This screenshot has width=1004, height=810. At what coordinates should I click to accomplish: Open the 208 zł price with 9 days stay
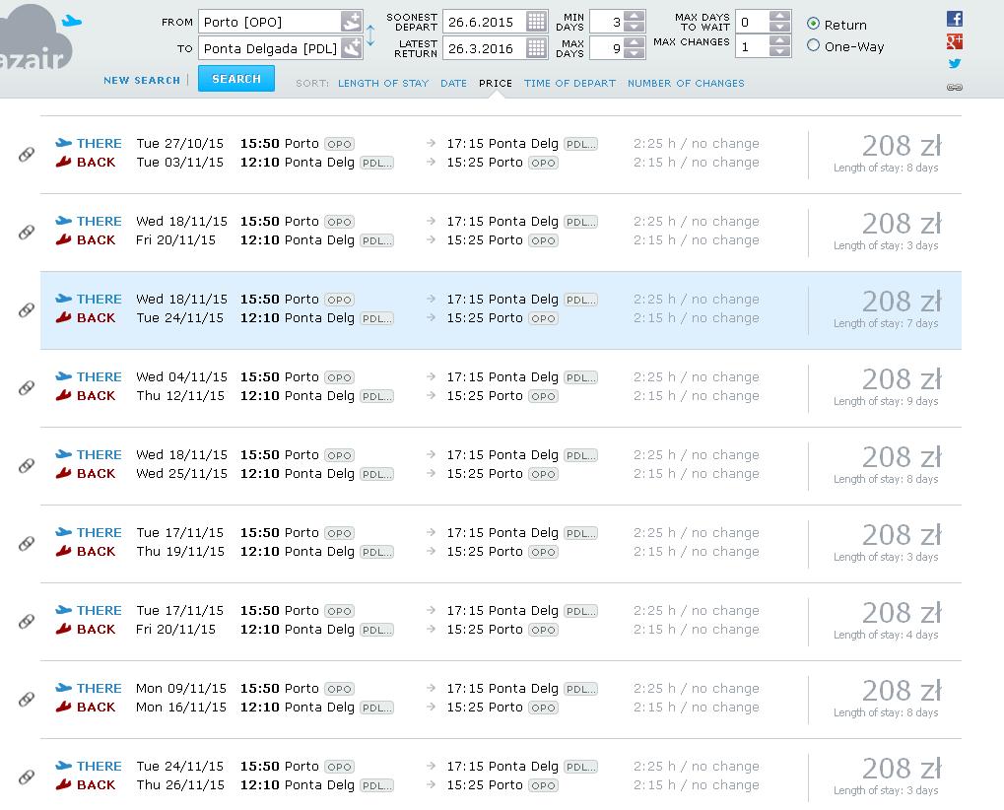pos(902,379)
